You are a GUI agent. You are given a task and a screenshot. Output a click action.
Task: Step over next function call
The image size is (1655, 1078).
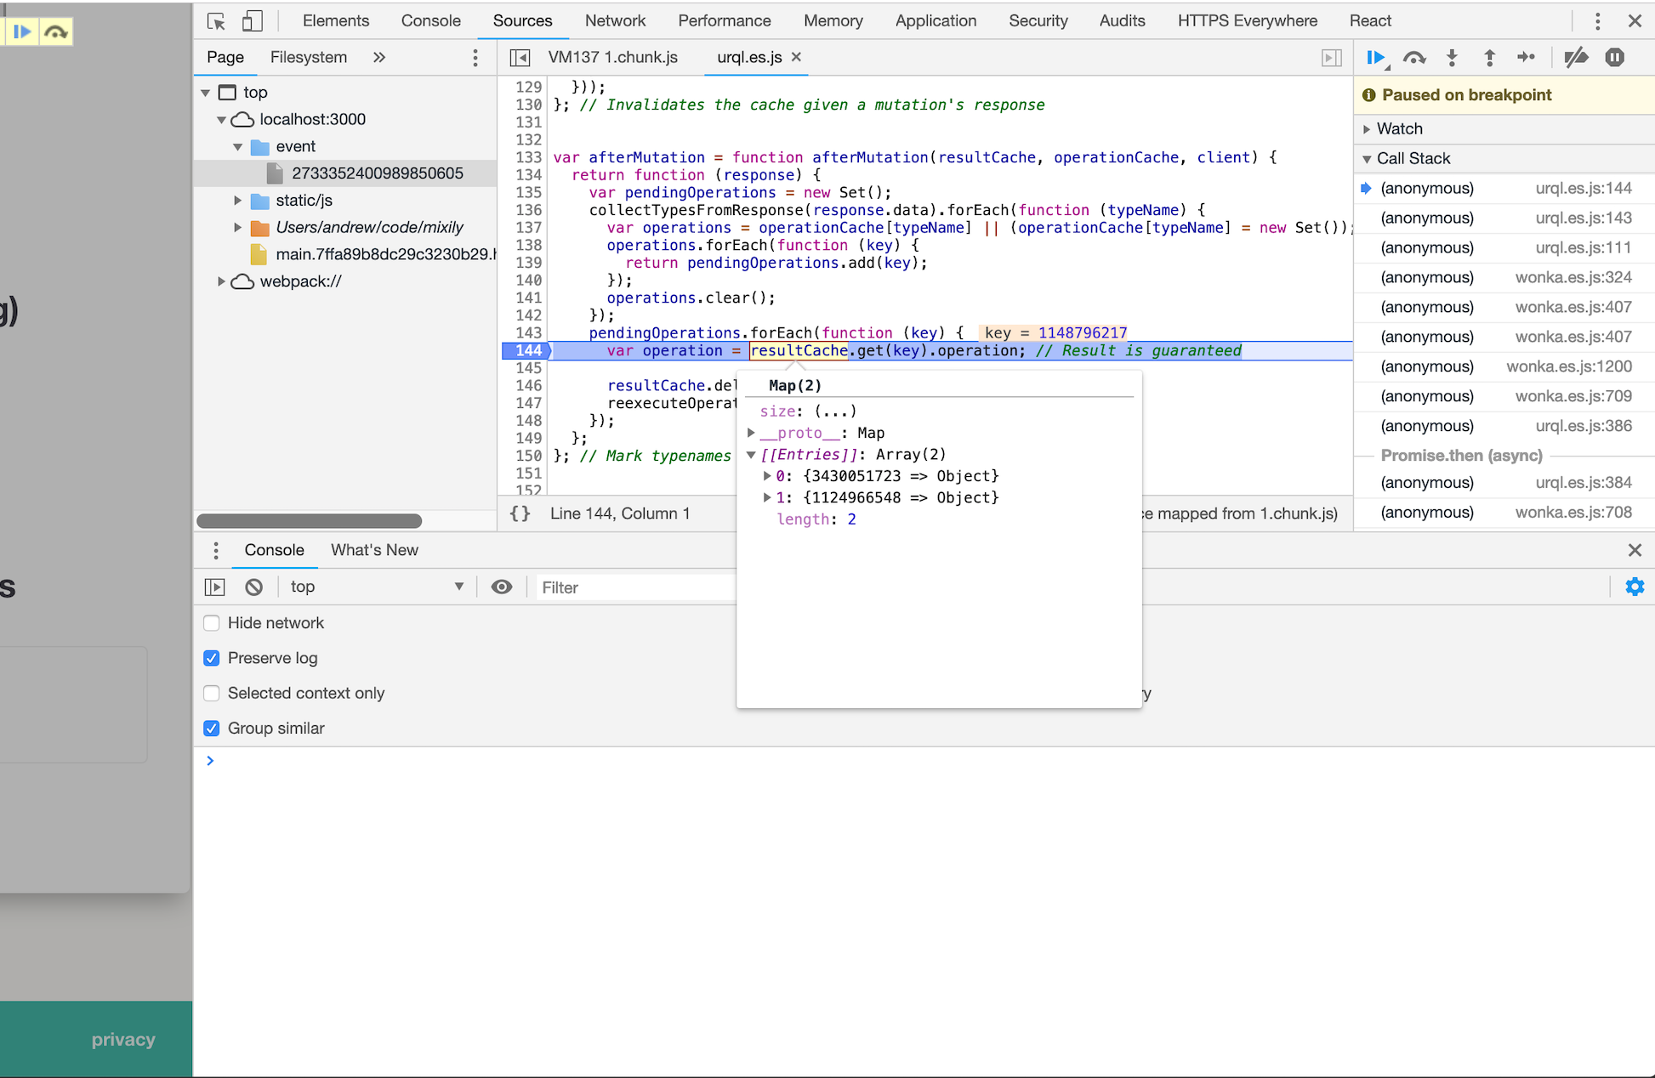[x=1413, y=58]
